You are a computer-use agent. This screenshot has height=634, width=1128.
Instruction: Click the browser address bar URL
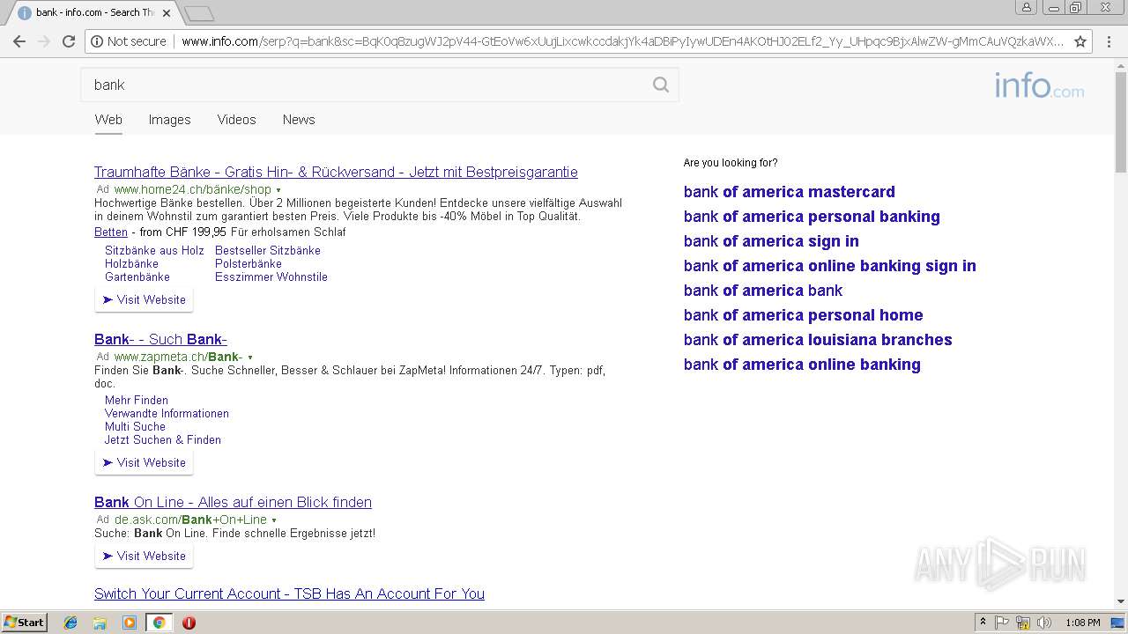tap(622, 41)
